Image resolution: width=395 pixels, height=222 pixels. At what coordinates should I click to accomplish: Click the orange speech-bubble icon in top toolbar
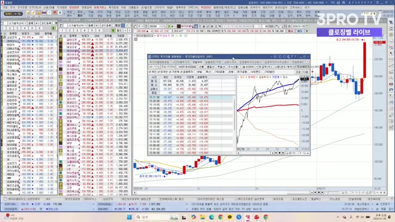coord(55,12)
